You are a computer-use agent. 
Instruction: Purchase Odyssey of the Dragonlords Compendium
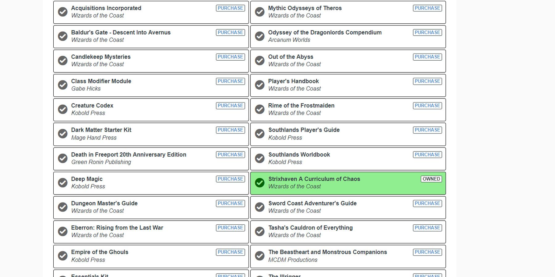tap(427, 32)
